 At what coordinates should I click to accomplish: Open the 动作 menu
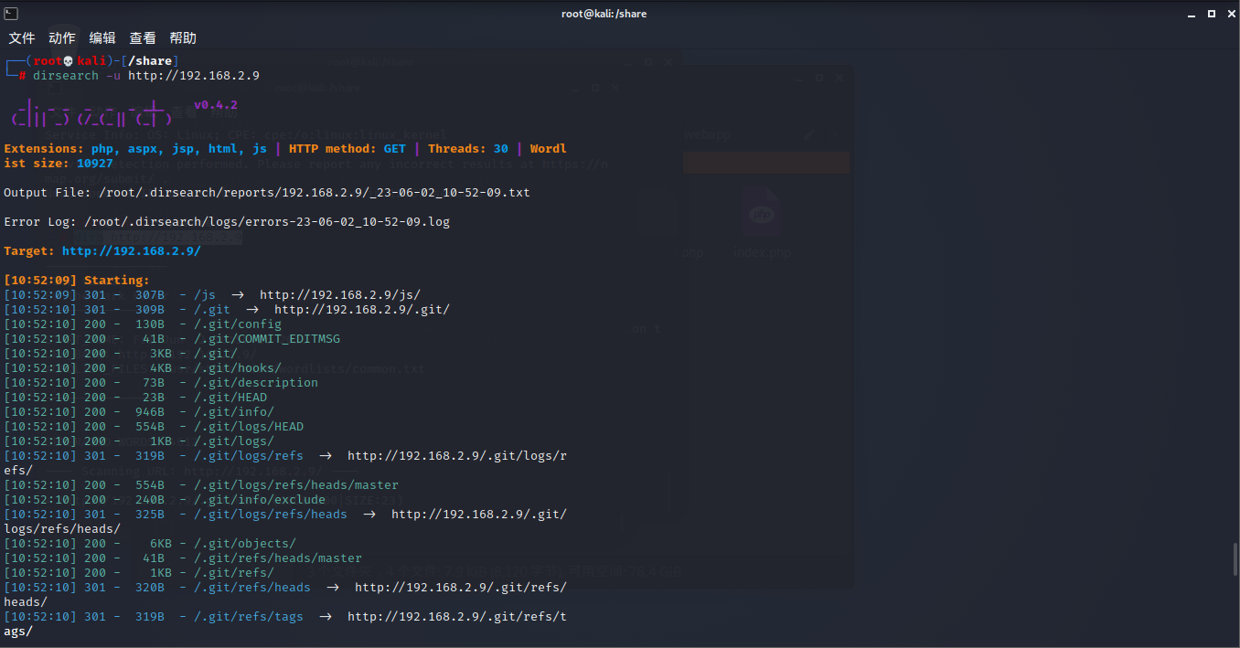coord(62,38)
